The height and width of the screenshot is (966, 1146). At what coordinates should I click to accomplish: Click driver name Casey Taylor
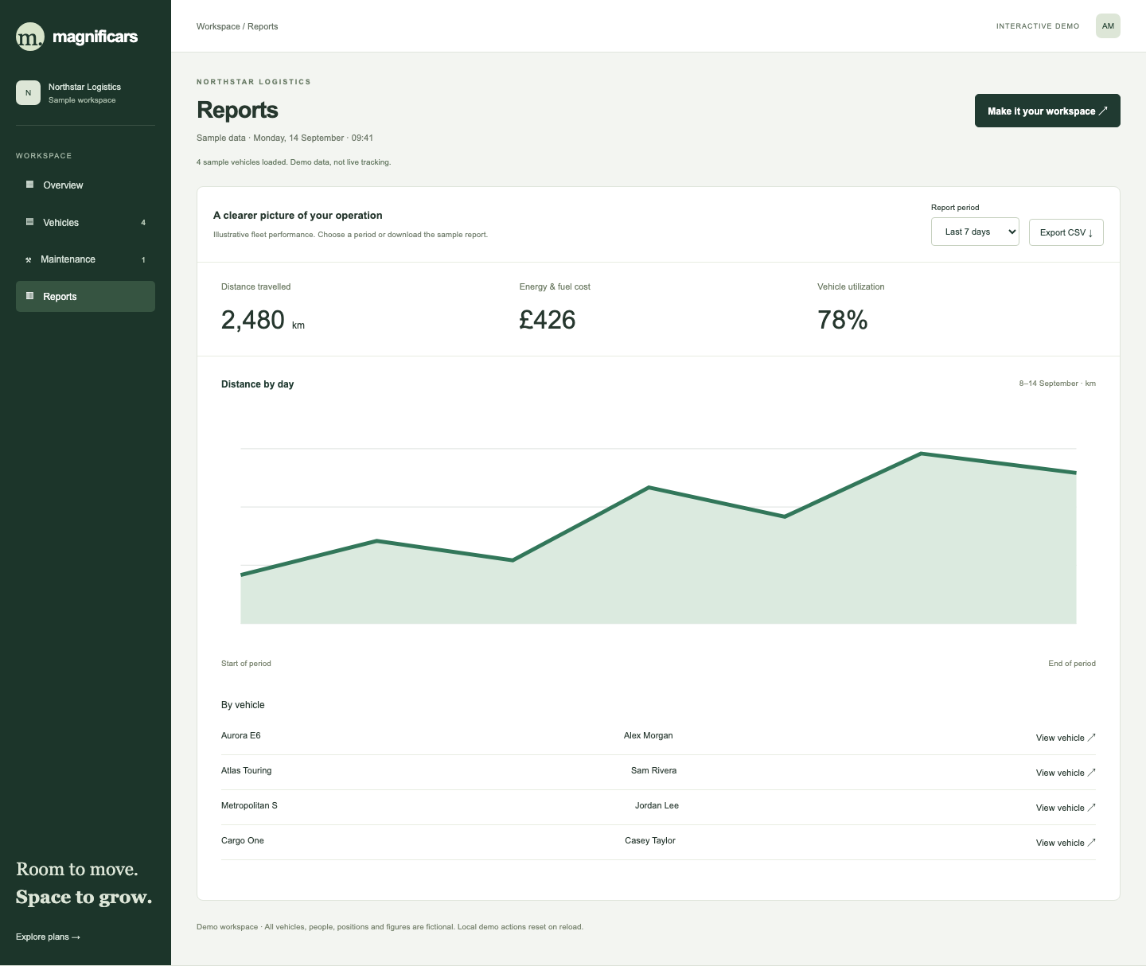click(650, 840)
